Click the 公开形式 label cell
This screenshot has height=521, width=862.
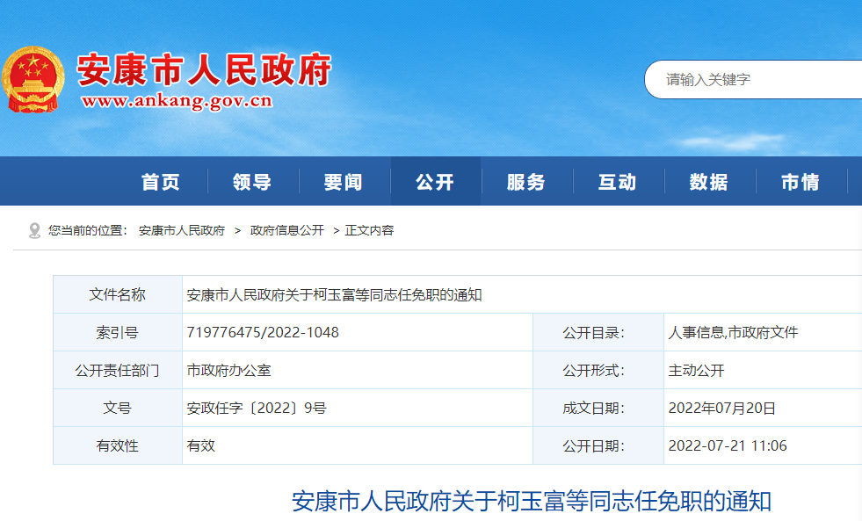[598, 371]
